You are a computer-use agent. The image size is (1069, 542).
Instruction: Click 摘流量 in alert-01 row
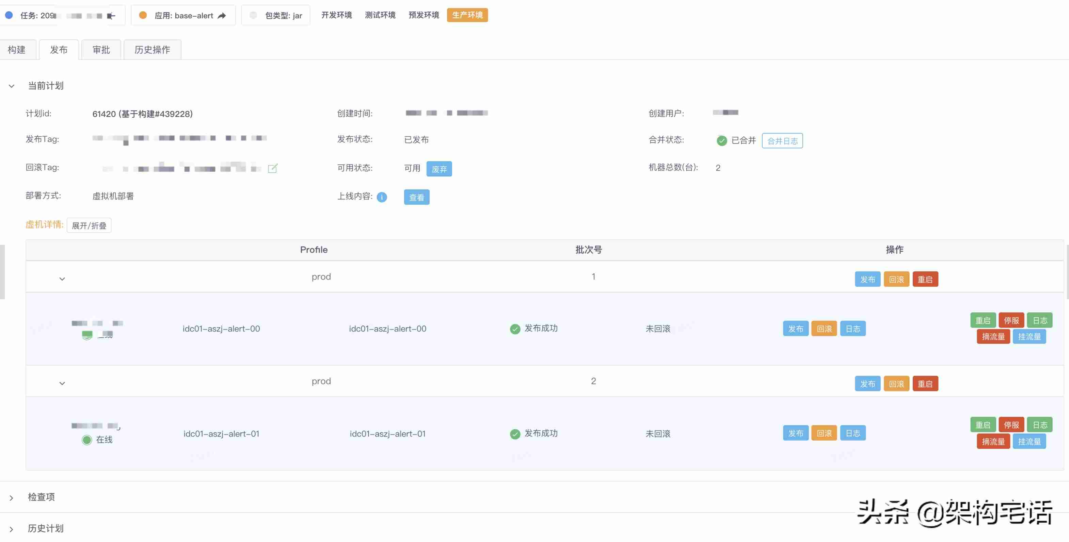click(993, 441)
